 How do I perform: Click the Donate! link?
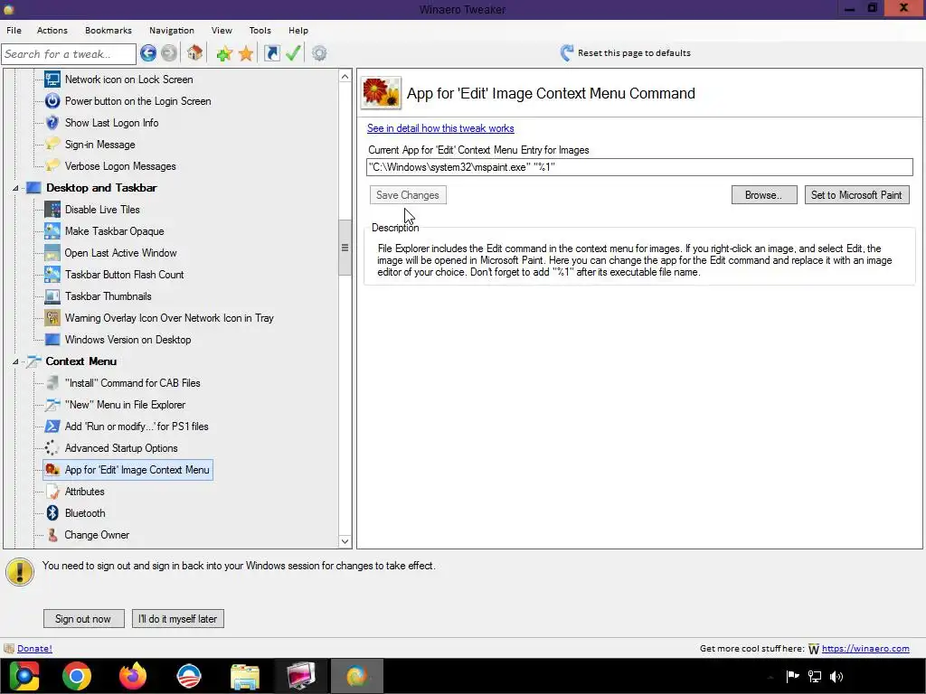[34, 648]
